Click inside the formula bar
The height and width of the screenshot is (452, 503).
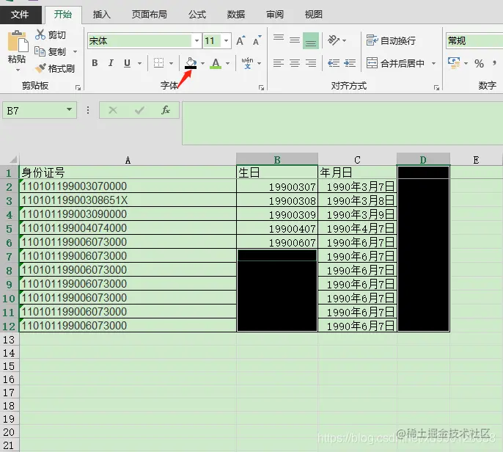(342, 123)
